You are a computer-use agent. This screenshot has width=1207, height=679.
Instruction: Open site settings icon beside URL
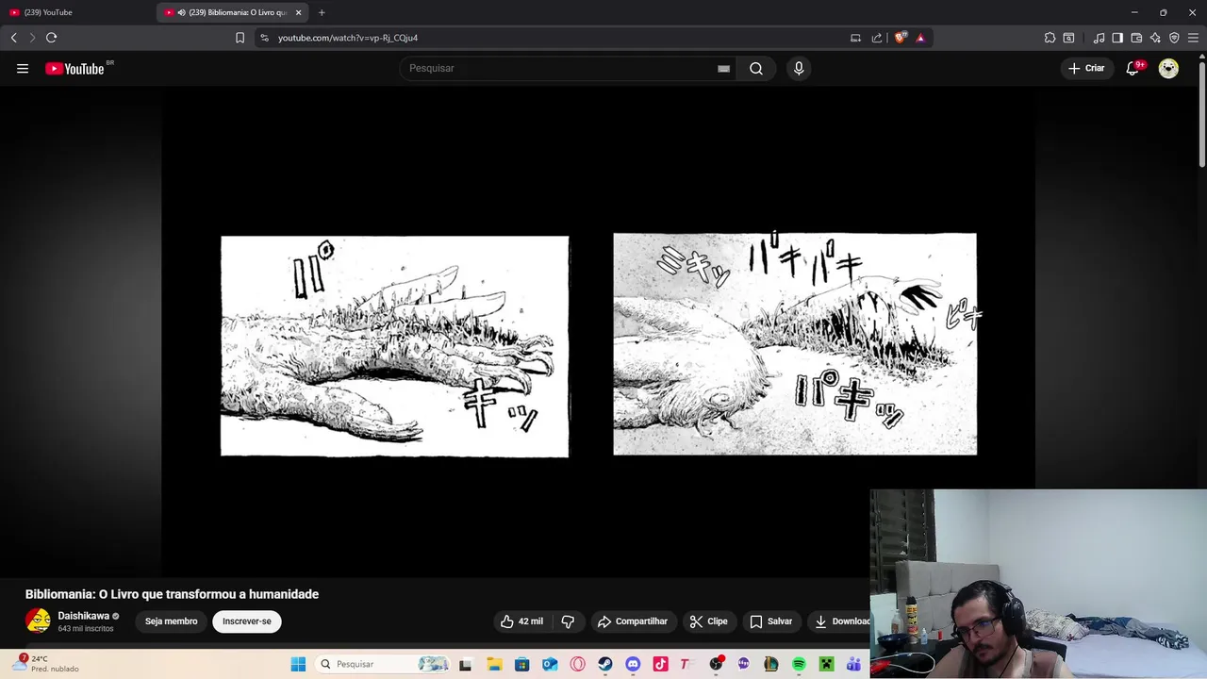point(264,38)
